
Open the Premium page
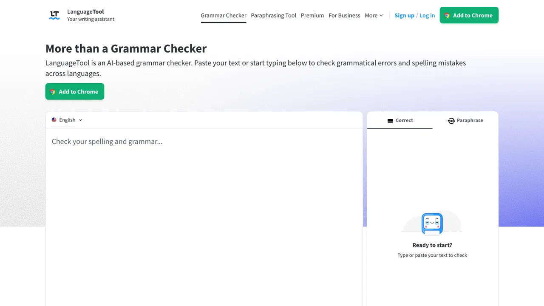(312, 15)
